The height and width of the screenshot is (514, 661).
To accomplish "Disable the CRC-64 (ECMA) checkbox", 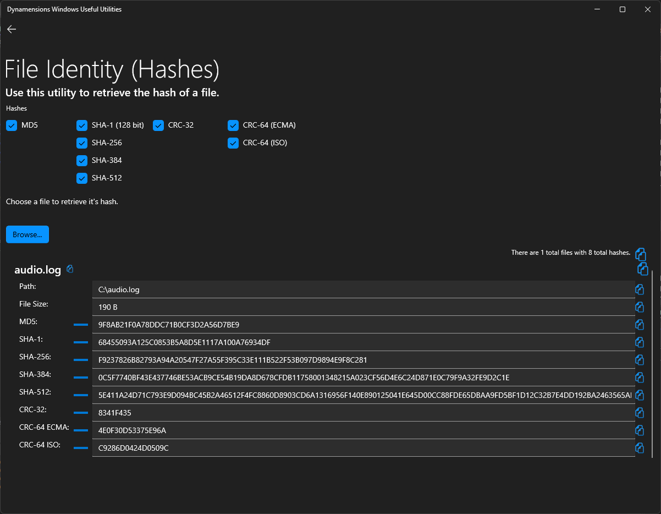I will click(x=233, y=125).
